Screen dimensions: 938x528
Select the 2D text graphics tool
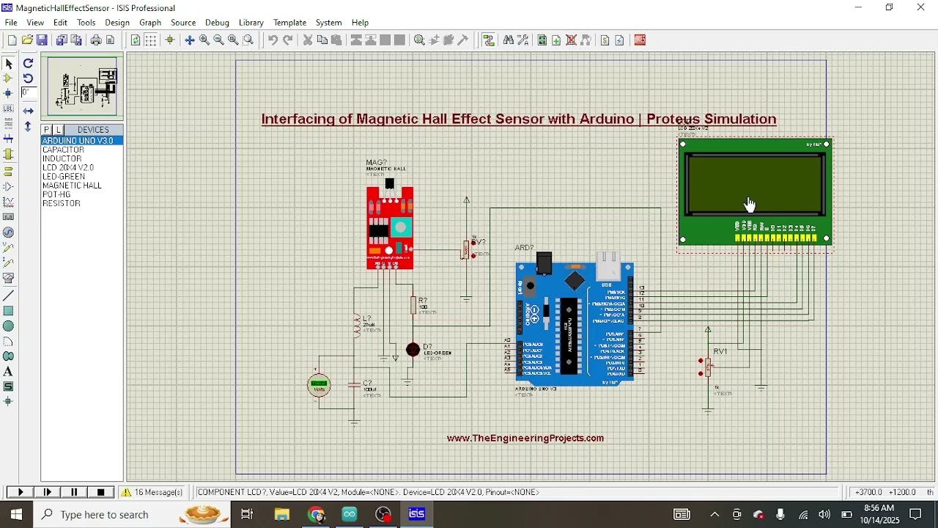pos(9,372)
